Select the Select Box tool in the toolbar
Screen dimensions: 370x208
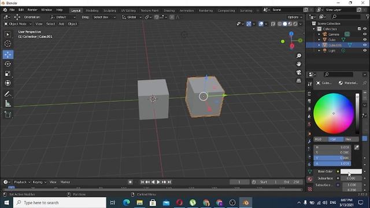pyautogui.click(x=8, y=35)
